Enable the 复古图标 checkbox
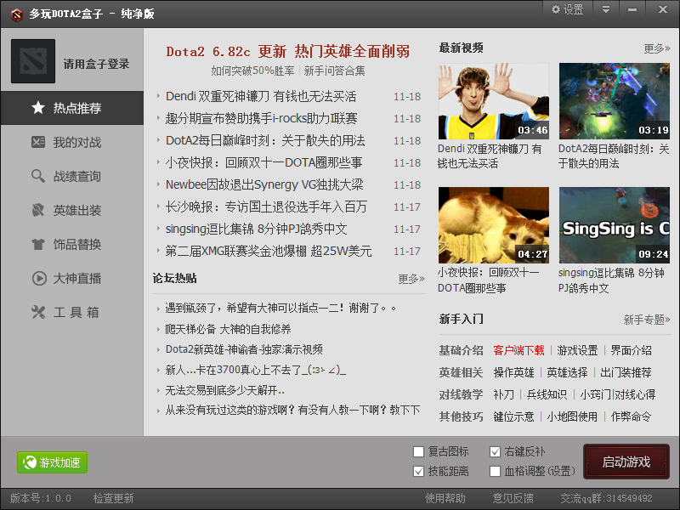 [x=418, y=452]
